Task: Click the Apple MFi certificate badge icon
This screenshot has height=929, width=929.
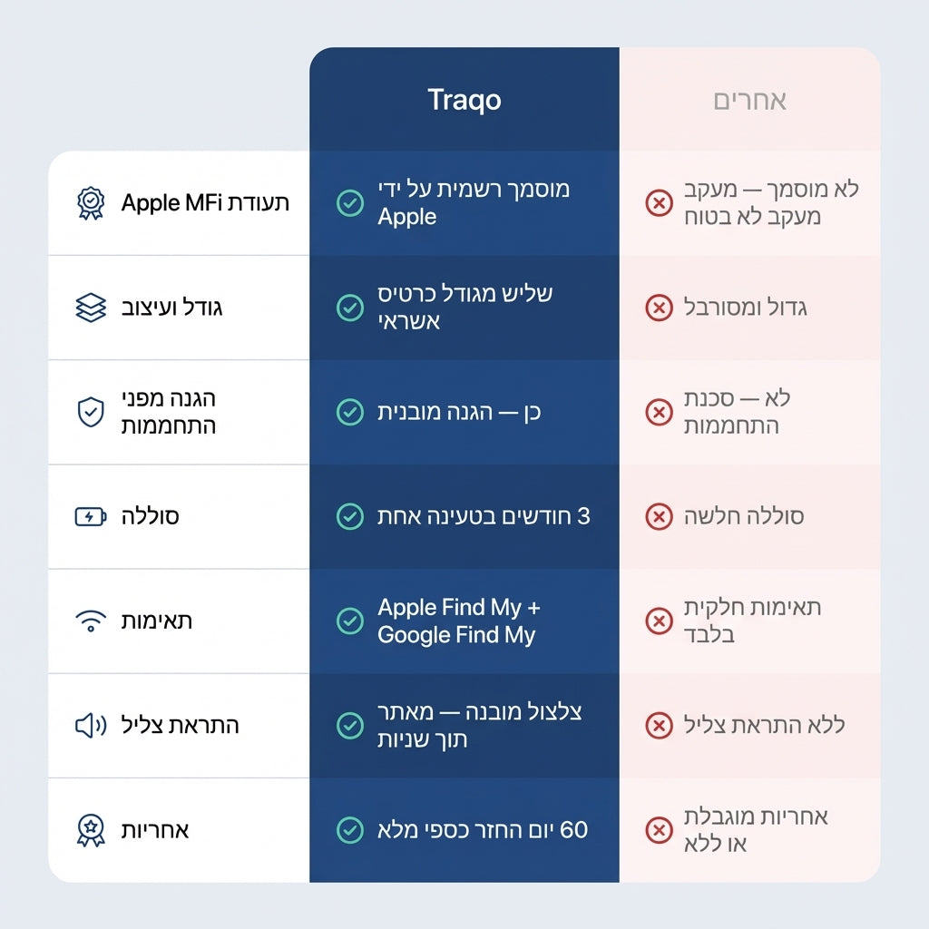Action: 91,203
